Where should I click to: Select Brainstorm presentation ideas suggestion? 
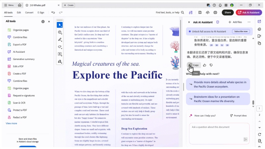tap(218, 99)
